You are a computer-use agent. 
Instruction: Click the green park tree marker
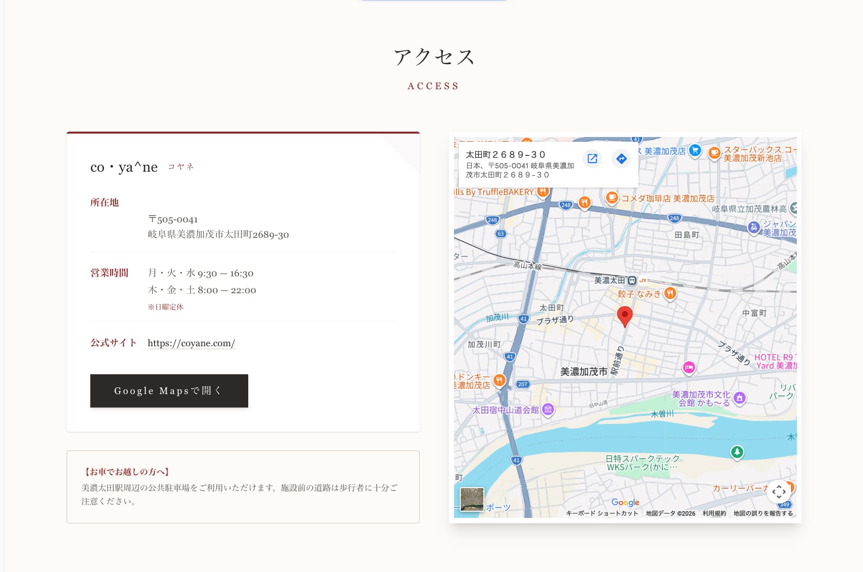coord(737,452)
